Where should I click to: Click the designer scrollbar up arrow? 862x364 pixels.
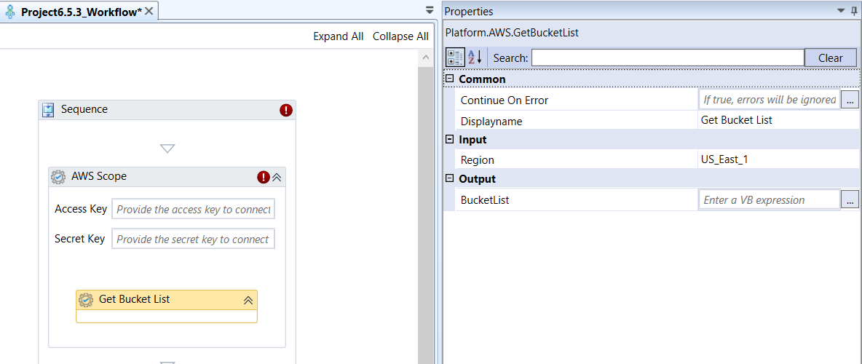[425, 58]
